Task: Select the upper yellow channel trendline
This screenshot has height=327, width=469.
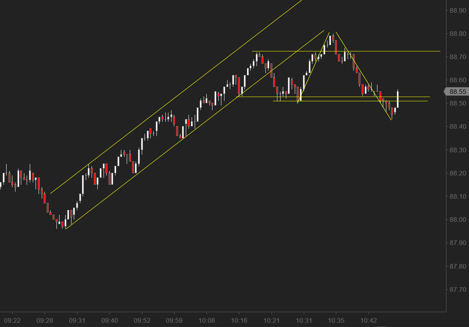Action: (x=176, y=97)
